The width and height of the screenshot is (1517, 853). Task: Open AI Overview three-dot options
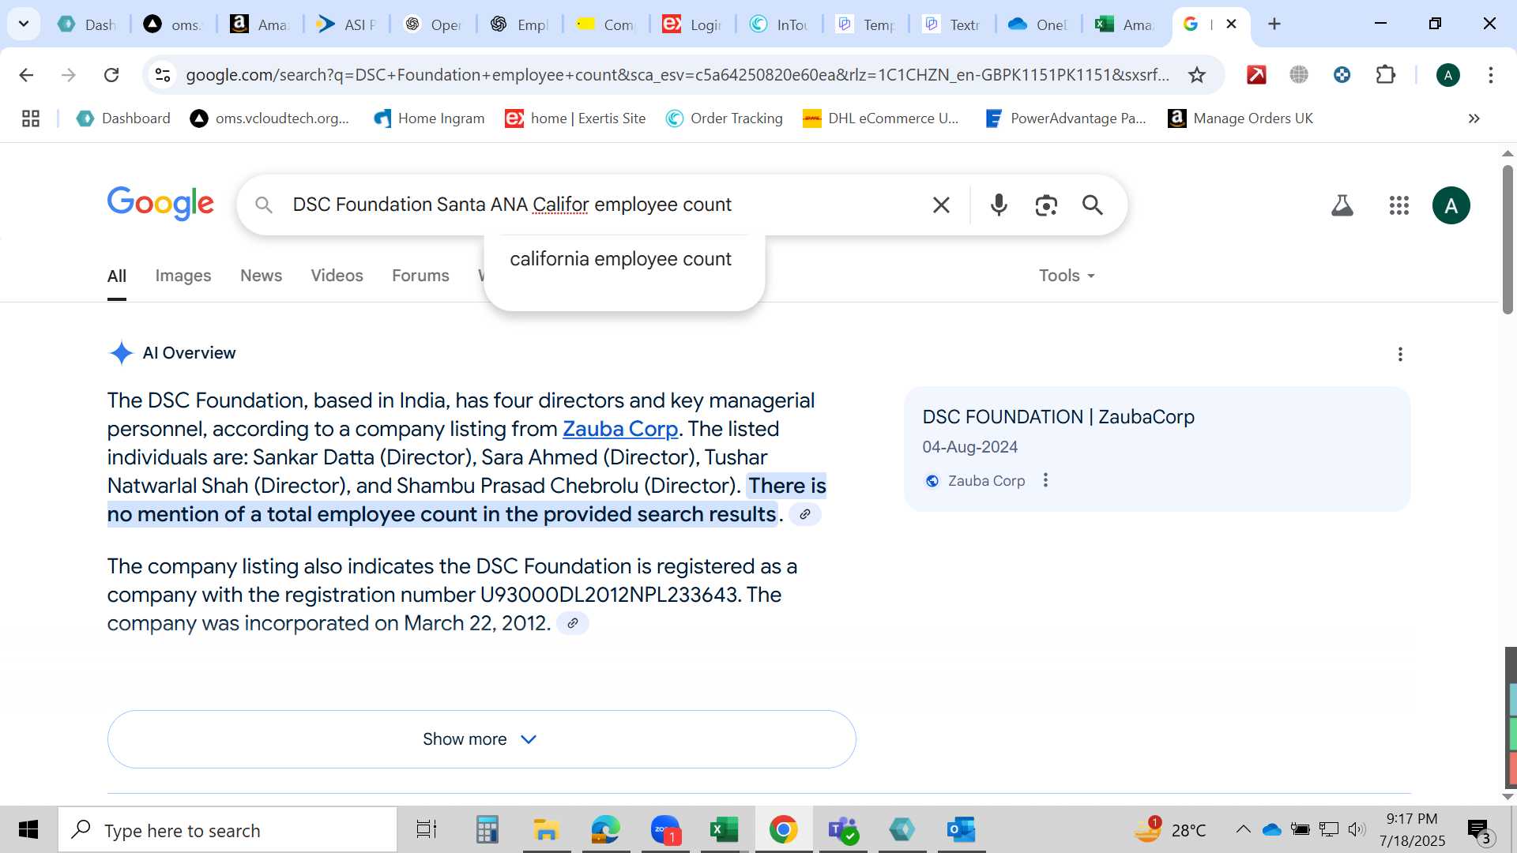[x=1400, y=354]
